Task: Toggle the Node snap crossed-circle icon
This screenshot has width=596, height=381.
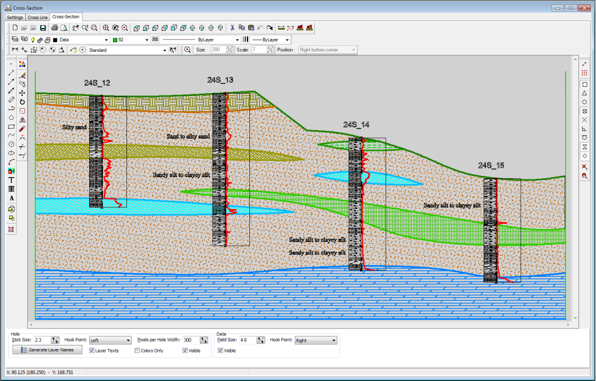Action: [584, 111]
